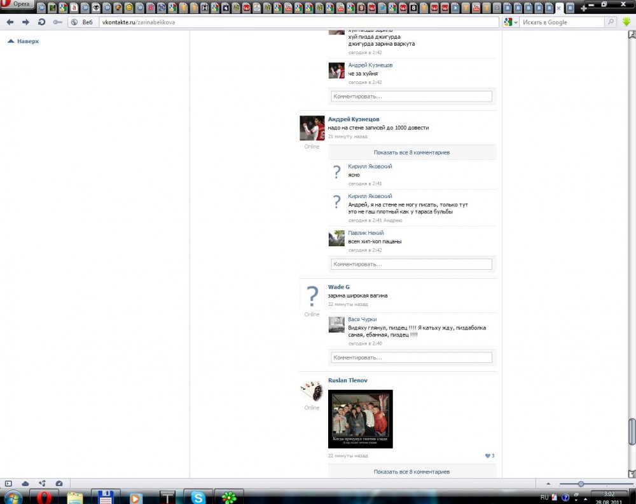Open the media player taskbar icon
This screenshot has height=504, width=636.
(136, 497)
